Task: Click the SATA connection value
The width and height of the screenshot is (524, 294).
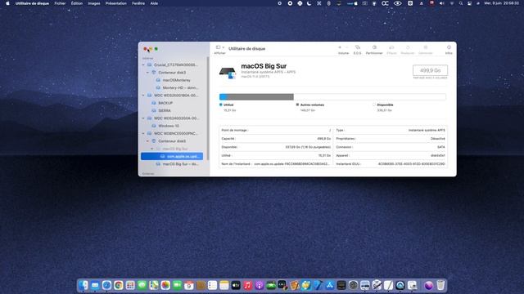Action: pos(441,147)
